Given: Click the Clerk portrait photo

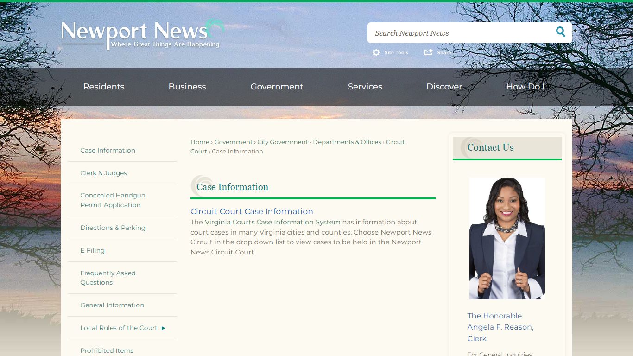Looking at the screenshot, I should pyautogui.click(x=507, y=238).
